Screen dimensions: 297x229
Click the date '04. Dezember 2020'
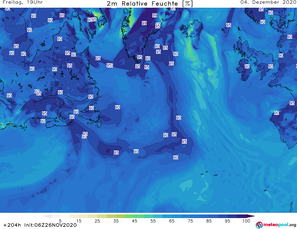[268, 2]
